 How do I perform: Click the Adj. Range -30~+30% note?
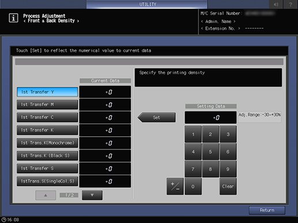(x=259, y=117)
